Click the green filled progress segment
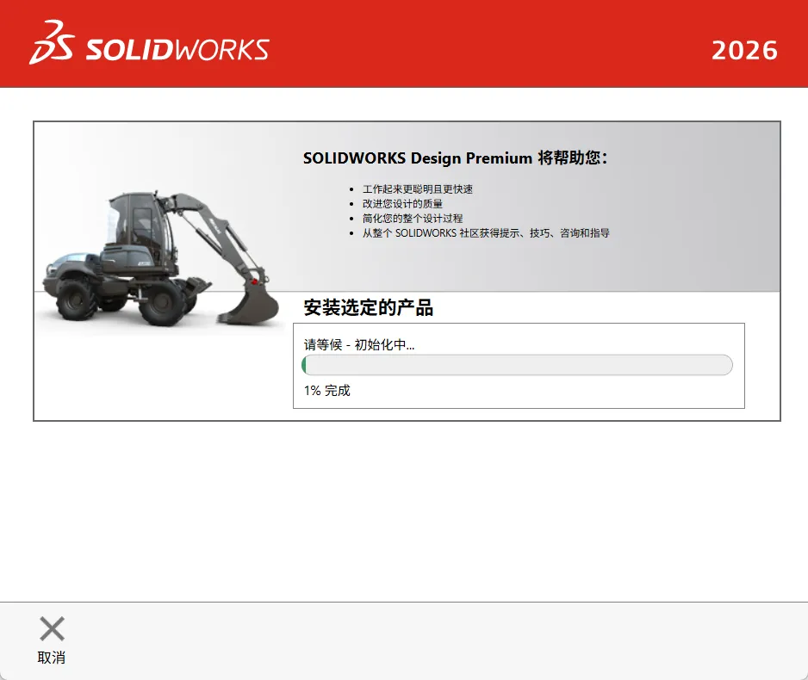This screenshot has width=808, height=680. pos(304,365)
